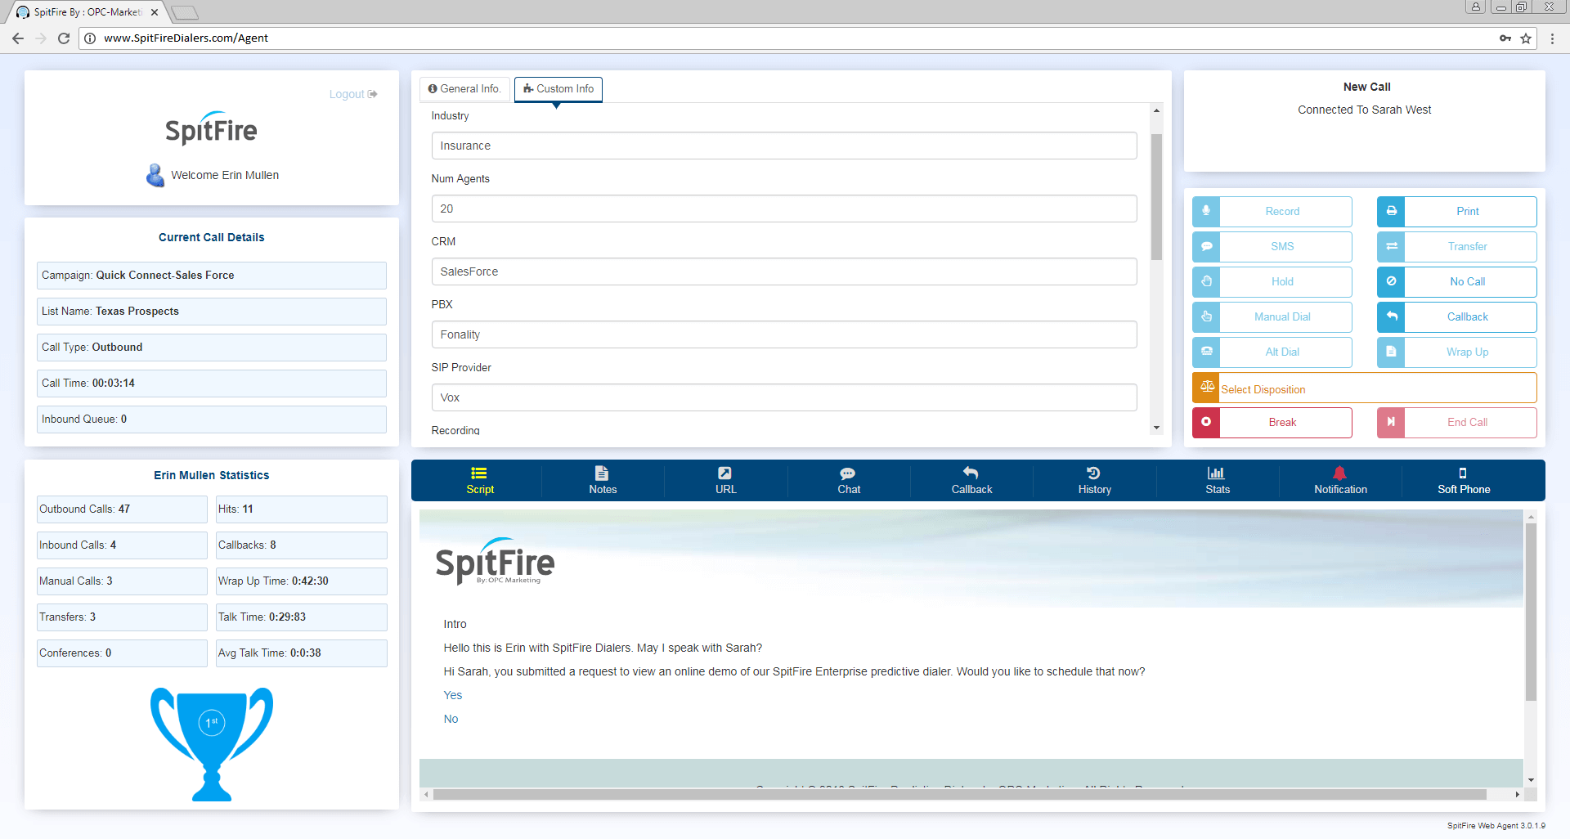The image size is (1570, 839).
Task: Open the saved password key icon
Action: [x=1505, y=38]
